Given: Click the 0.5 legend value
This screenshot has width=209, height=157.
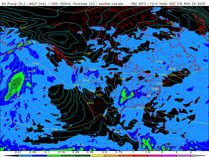Looking at the screenshot, I should (x=104, y=152).
